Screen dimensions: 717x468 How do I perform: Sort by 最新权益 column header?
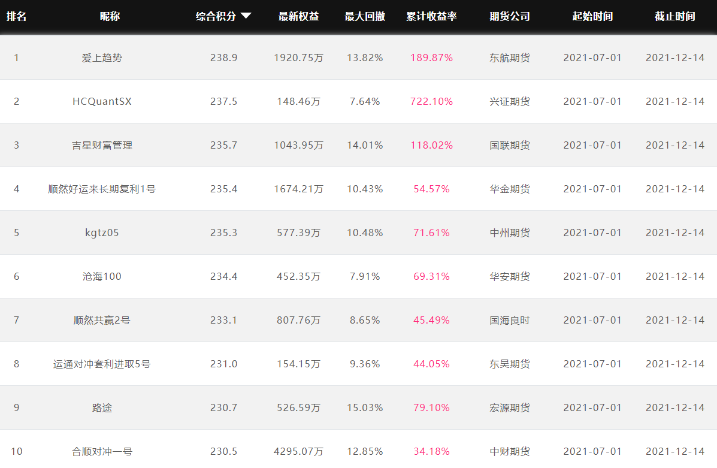298,16
